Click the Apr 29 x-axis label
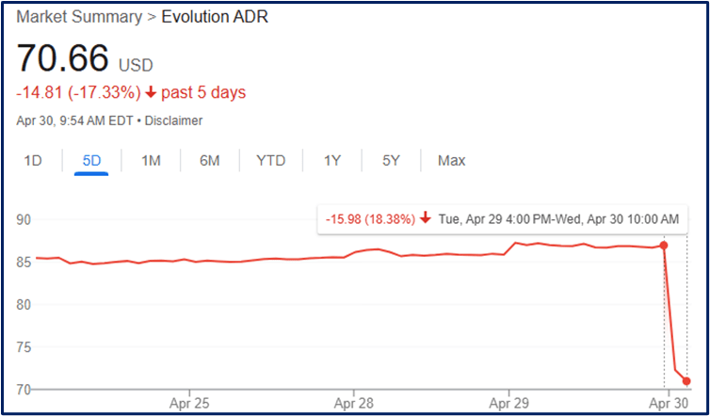710x416 pixels. 508,404
